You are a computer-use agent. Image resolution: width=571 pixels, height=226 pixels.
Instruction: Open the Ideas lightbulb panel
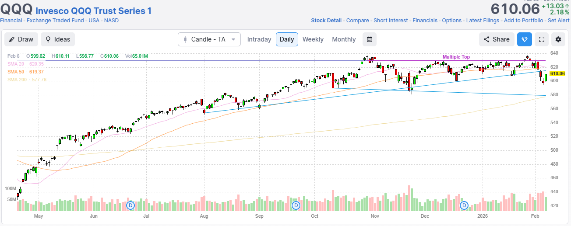coord(58,39)
